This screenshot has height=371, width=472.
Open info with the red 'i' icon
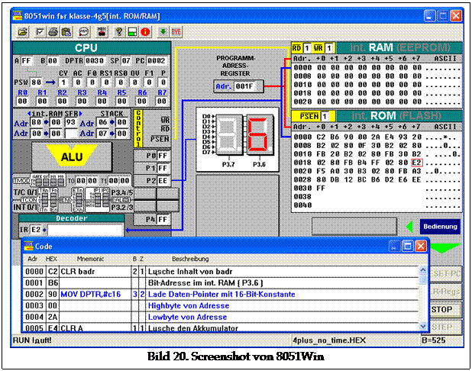click(145, 31)
